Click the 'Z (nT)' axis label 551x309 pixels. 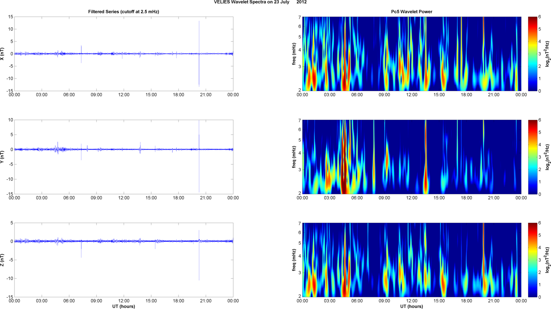[2, 260]
